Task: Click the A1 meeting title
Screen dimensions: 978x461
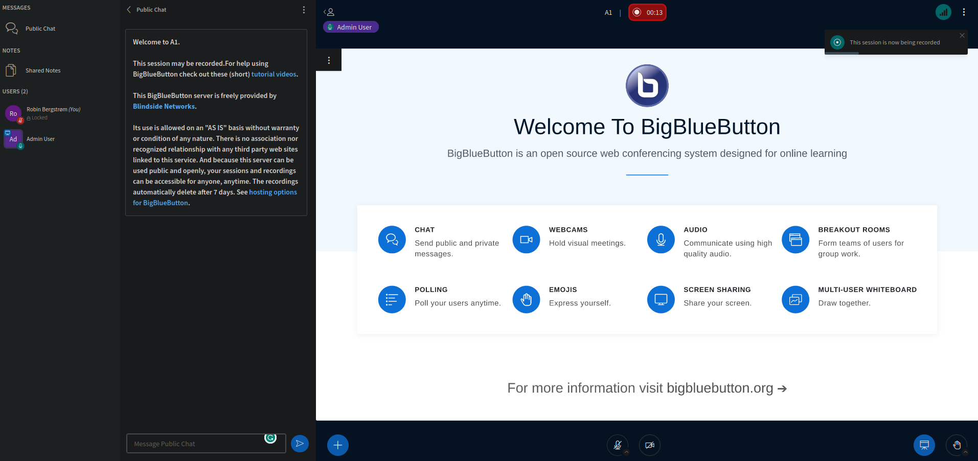Action: pyautogui.click(x=608, y=13)
